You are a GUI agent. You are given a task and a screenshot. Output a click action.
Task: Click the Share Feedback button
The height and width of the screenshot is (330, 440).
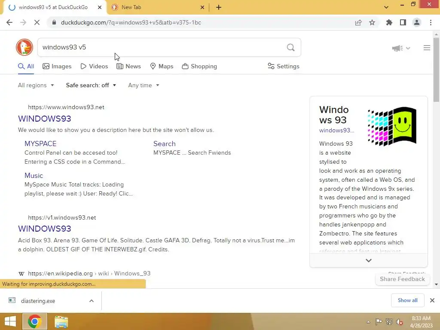click(402, 279)
